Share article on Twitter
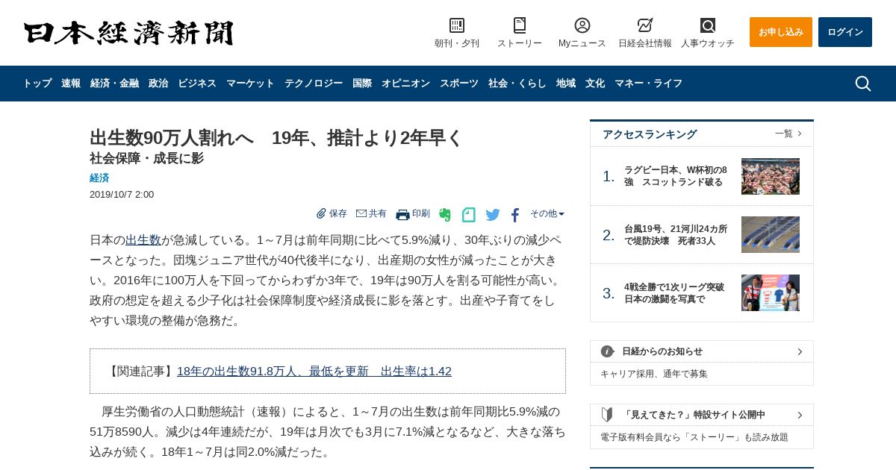This screenshot has width=896, height=470. pyautogui.click(x=493, y=215)
